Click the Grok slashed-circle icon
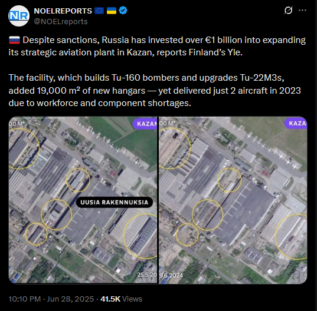 pos(288,10)
